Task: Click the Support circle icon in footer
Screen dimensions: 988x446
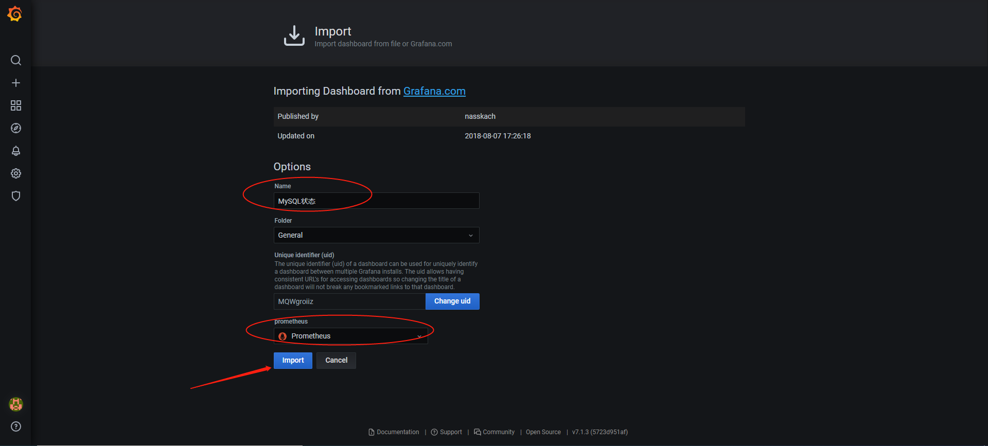Action: click(434, 432)
